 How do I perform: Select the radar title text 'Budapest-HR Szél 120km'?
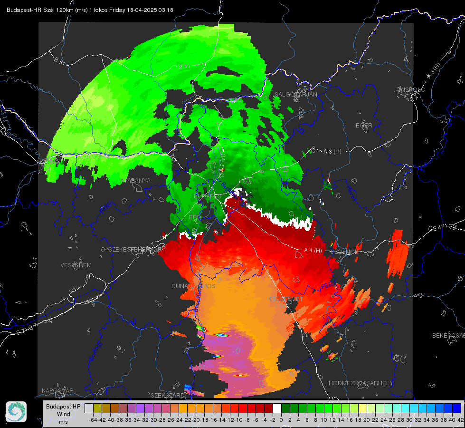pyautogui.click(x=40, y=10)
